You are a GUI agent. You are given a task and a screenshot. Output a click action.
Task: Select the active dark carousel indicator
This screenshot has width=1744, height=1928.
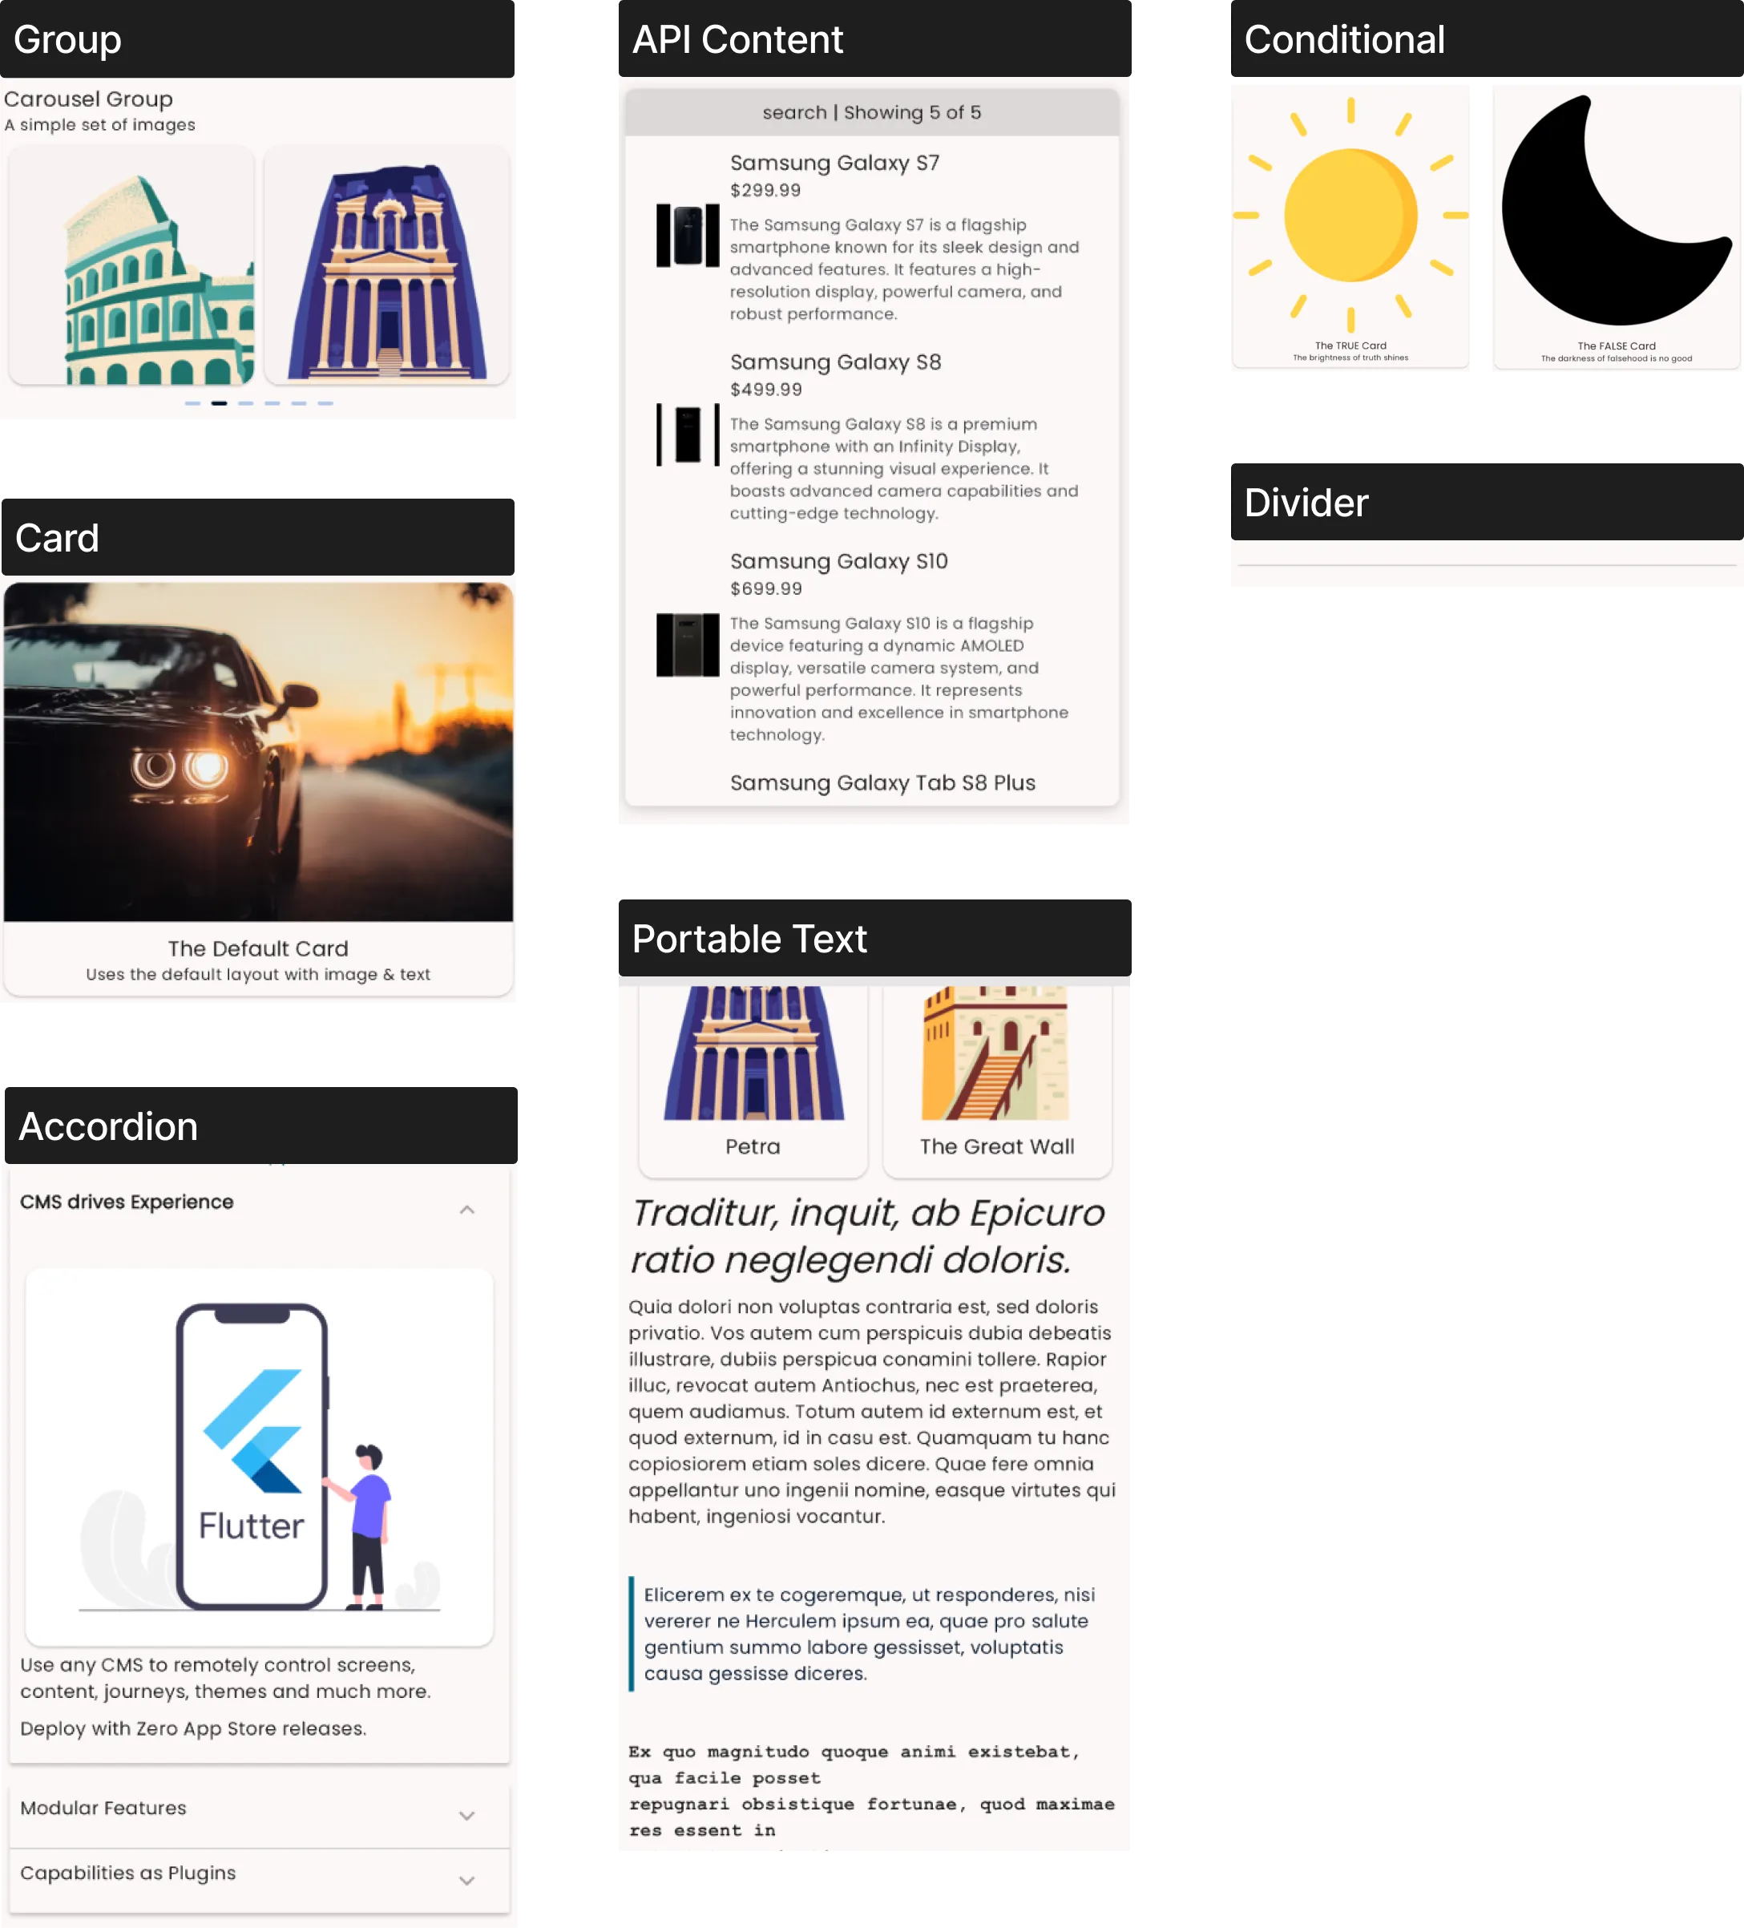tap(219, 403)
